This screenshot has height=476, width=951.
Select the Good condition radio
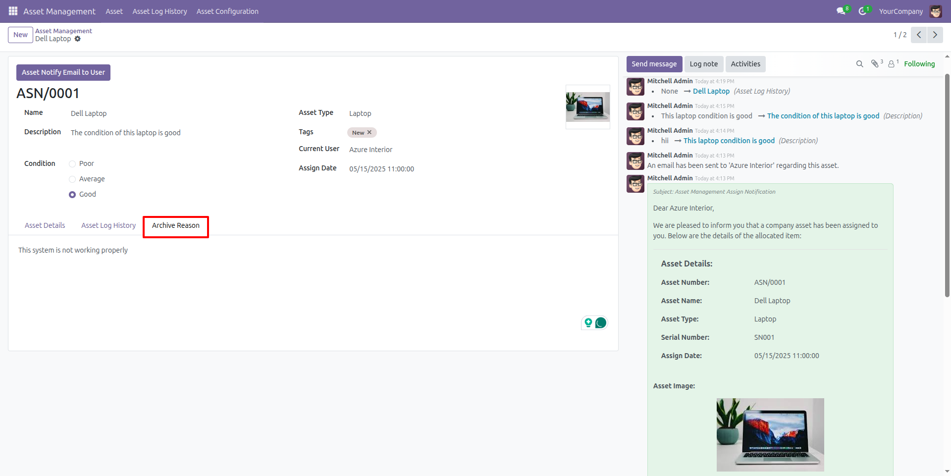[72, 194]
